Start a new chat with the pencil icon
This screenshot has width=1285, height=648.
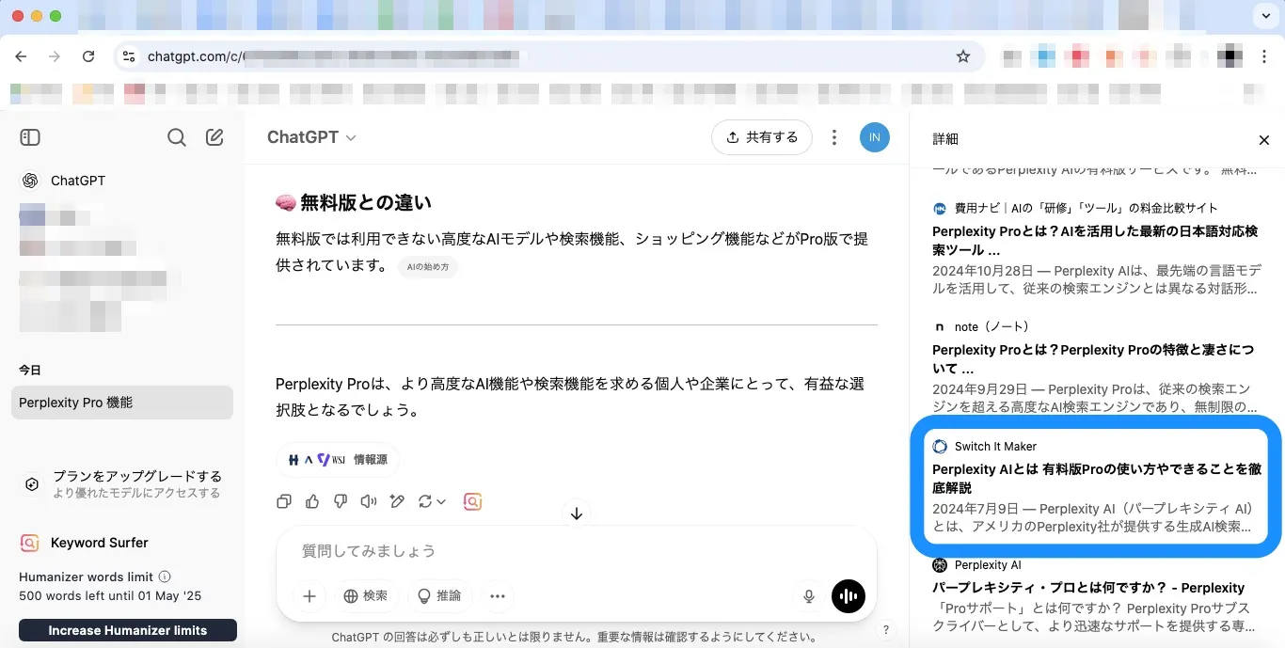point(214,137)
